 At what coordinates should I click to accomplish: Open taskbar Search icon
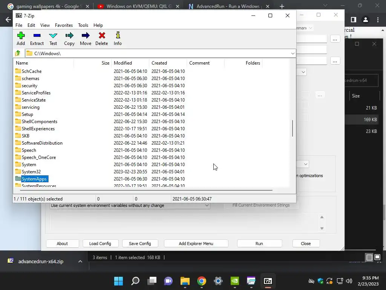(135, 281)
